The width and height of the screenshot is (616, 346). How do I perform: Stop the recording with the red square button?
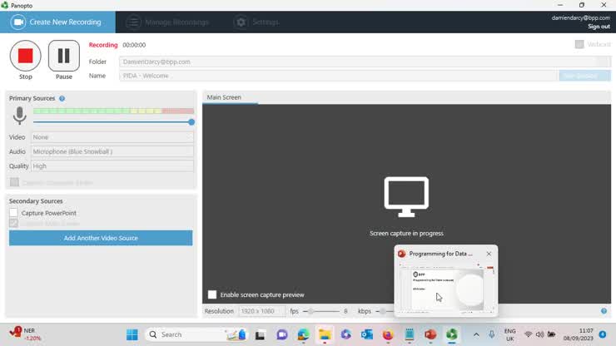pos(26,56)
